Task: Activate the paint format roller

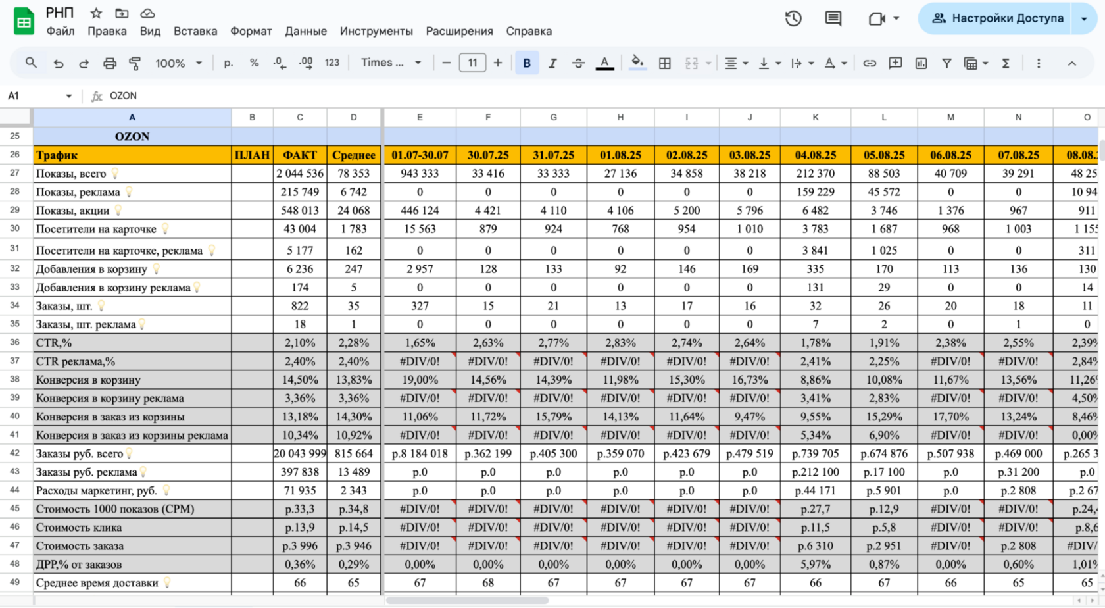Action: (135, 63)
